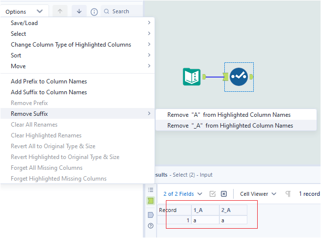Toggle the show whitespace paragraph icon
The height and width of the screenshot is (238, 321).
(288, 194)
